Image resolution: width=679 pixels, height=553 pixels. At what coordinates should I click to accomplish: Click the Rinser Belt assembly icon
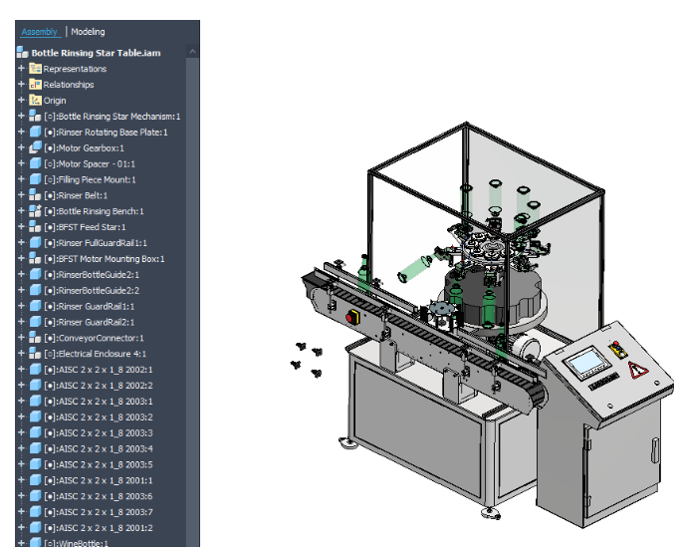coord(35,195)
